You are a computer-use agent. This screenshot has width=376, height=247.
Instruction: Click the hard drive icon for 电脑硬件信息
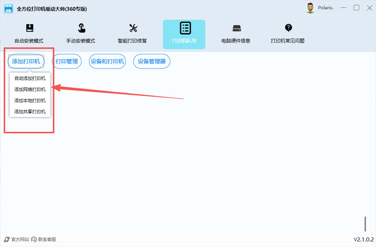point(236,28)
